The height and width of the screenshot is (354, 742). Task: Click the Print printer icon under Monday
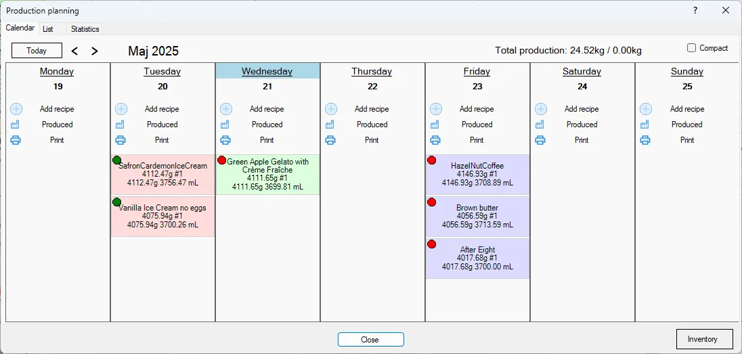pyautogui.click(x=16, y=140)
